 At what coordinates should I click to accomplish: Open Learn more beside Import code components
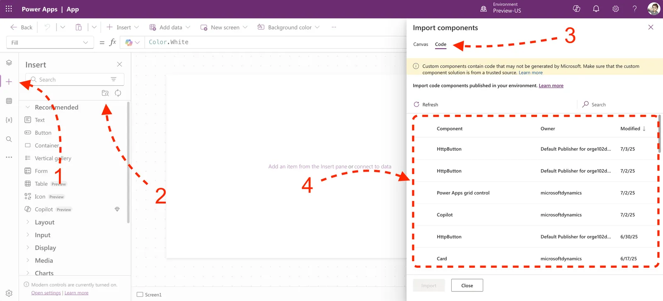[551, 85]
